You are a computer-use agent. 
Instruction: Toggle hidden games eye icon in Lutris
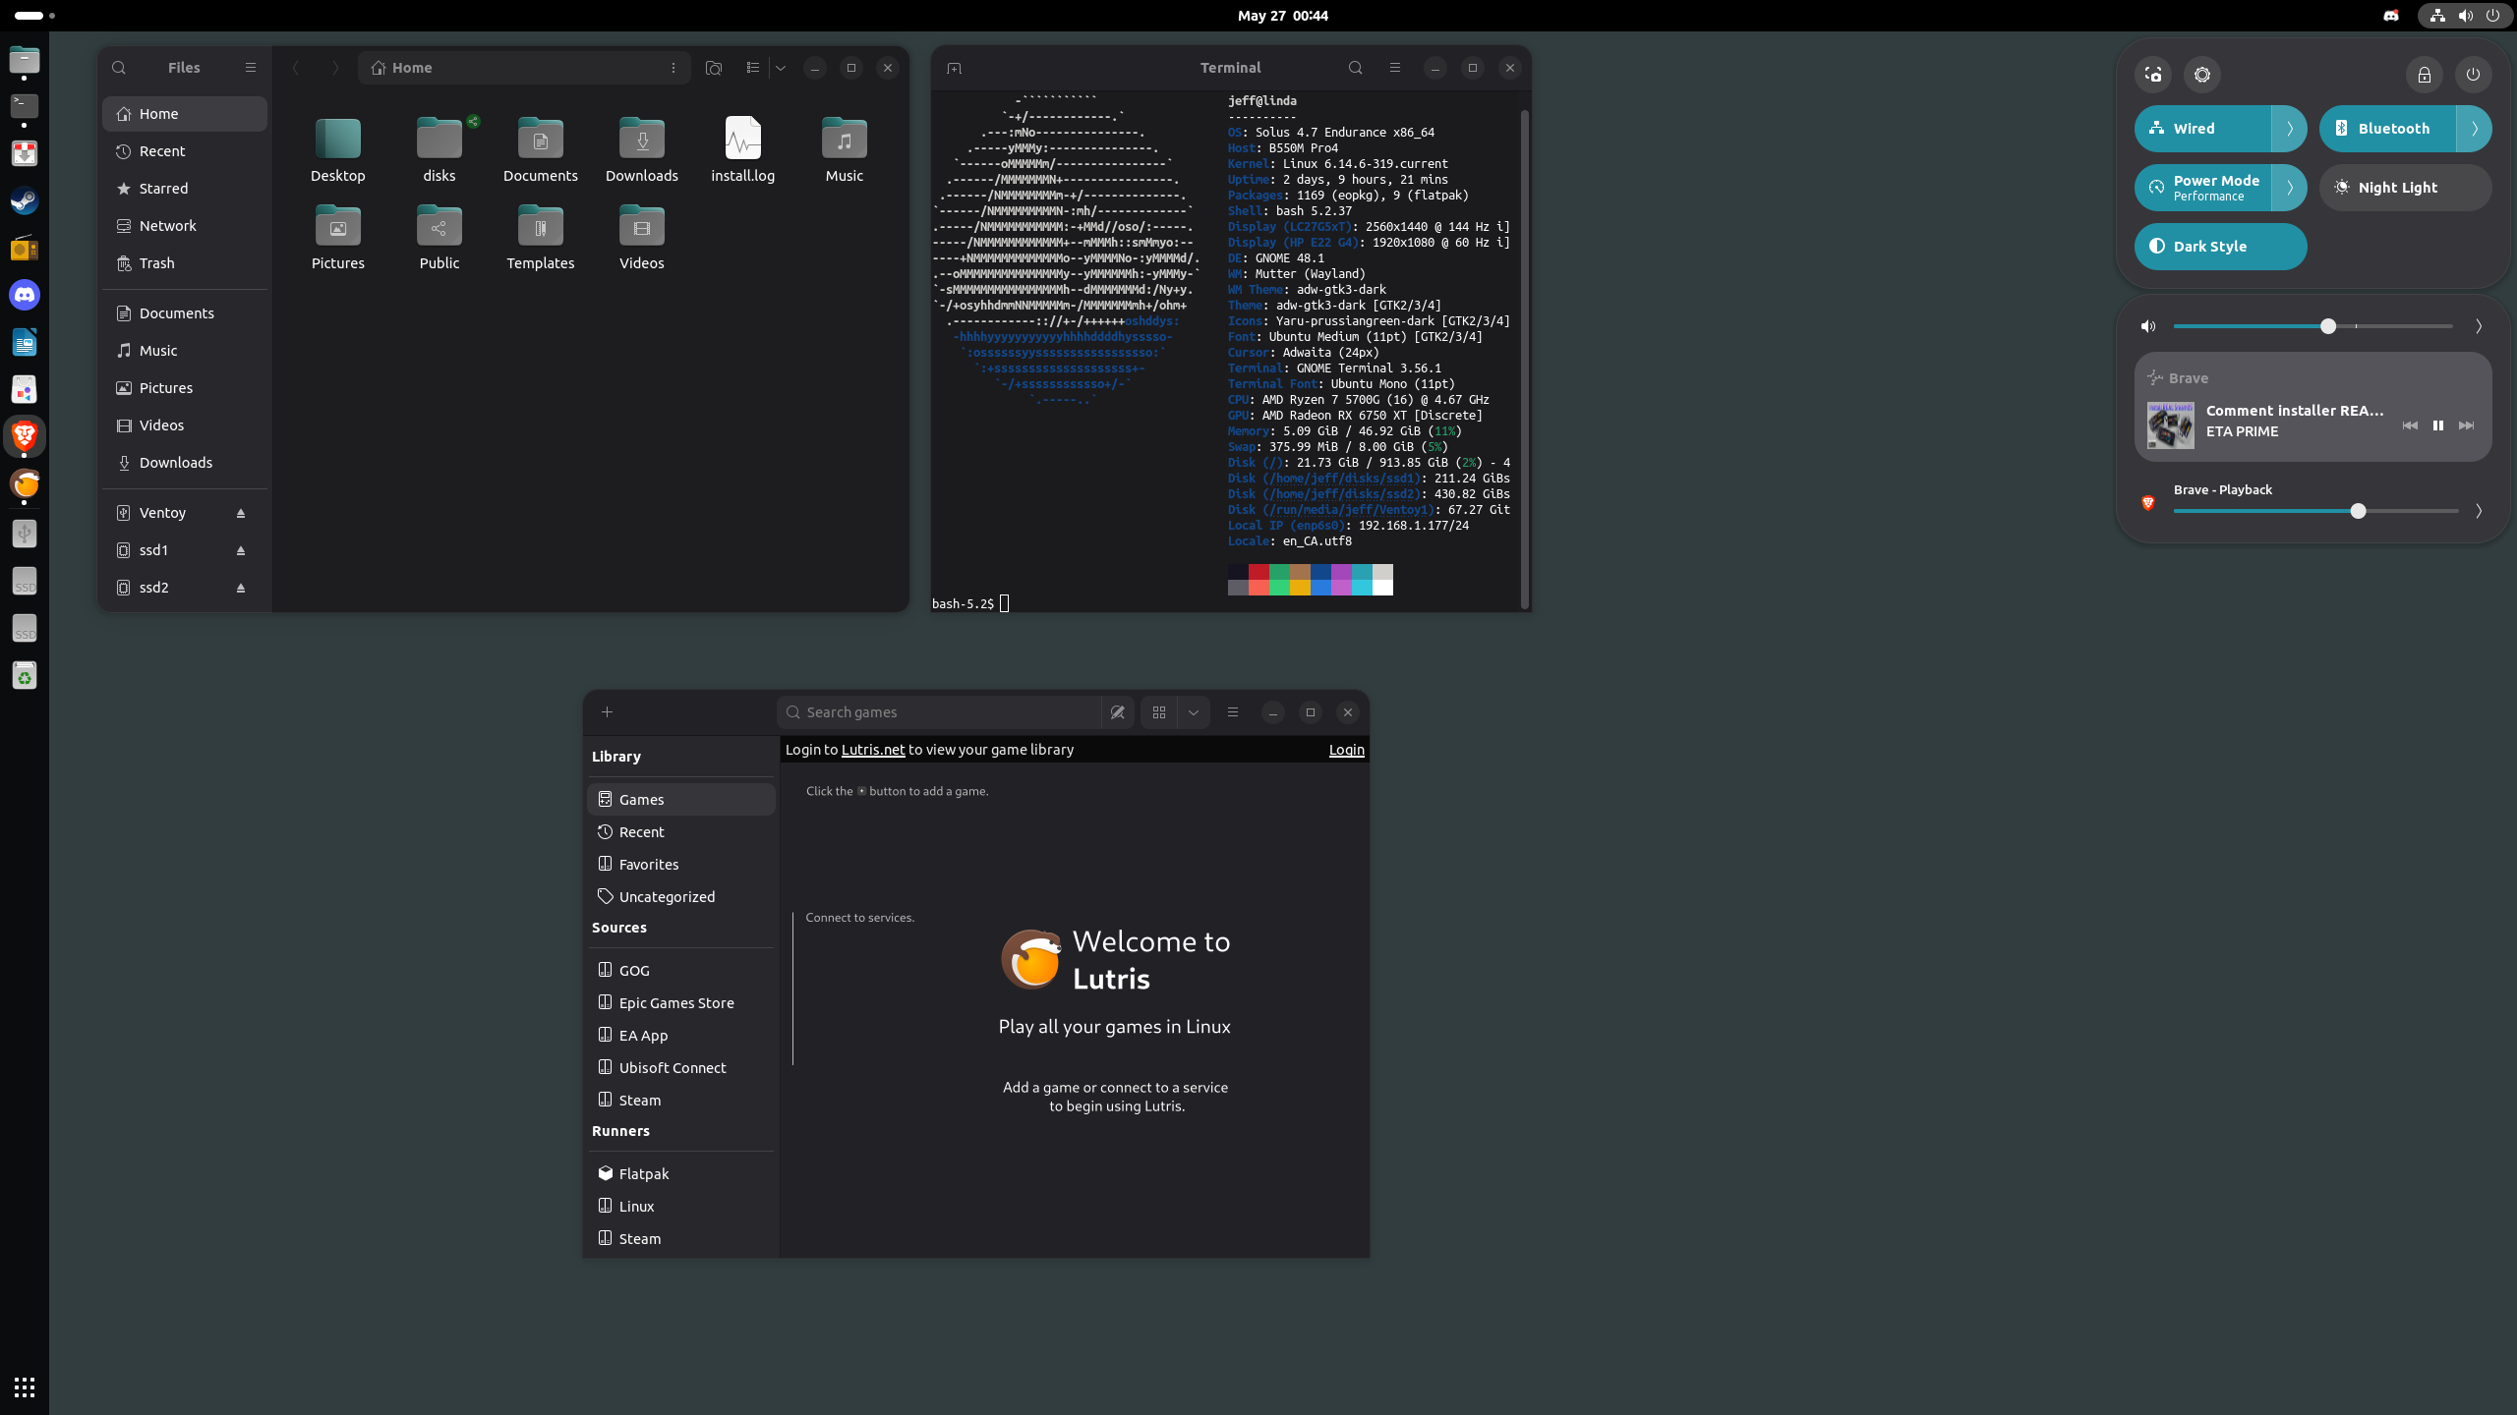[1118, 712]
